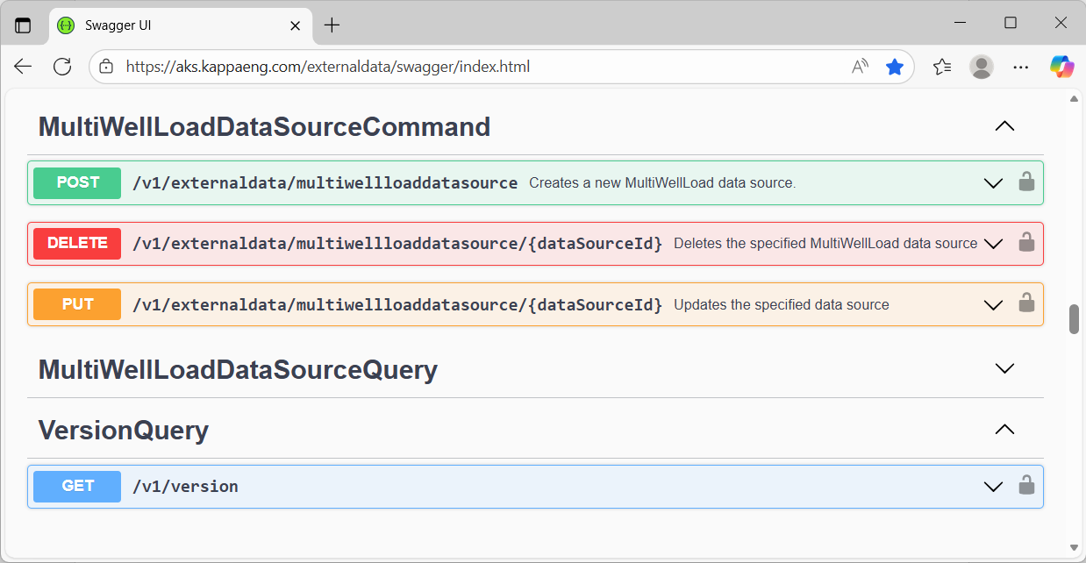Screen dimensions: 1086x563
Task: Add this page to favorites star
Action: tap(894, 67)
